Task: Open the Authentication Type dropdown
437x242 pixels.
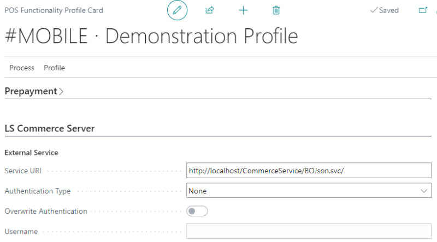Action: coord(309,191)
